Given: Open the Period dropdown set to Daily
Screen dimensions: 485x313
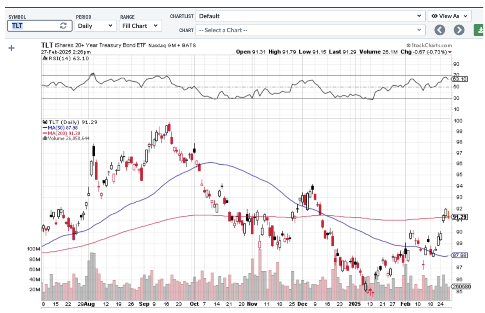Looking at the screenshot, I should click(x=95, y=26).
